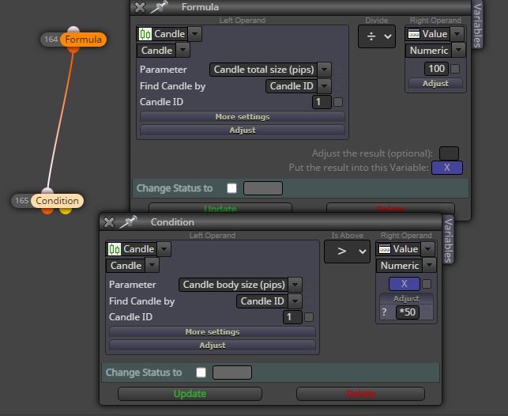This screenshot has width=508, height=416.
Task: Open the Candle total size (pips) dropdown
Action: coord(324,70)
